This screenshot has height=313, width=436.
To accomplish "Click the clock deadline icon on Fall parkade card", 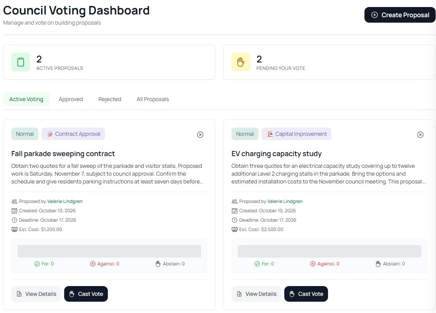I will (x=14, y=220).
